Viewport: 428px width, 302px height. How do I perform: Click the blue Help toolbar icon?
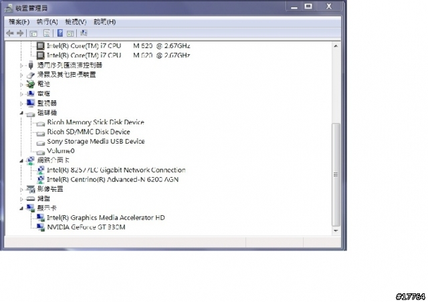tap(60, 33)
